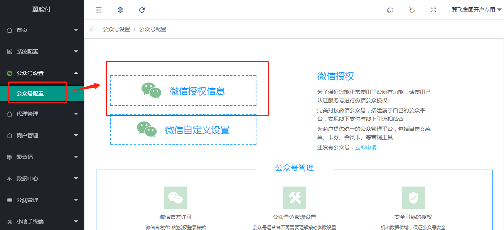
Task: Click the refresh icon in top bar
Action: 142,10
